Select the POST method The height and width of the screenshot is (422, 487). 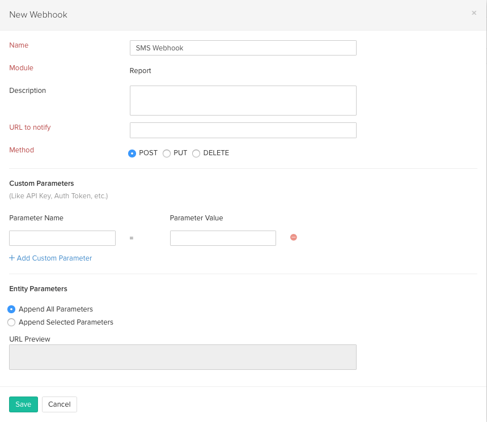point(132,153)
